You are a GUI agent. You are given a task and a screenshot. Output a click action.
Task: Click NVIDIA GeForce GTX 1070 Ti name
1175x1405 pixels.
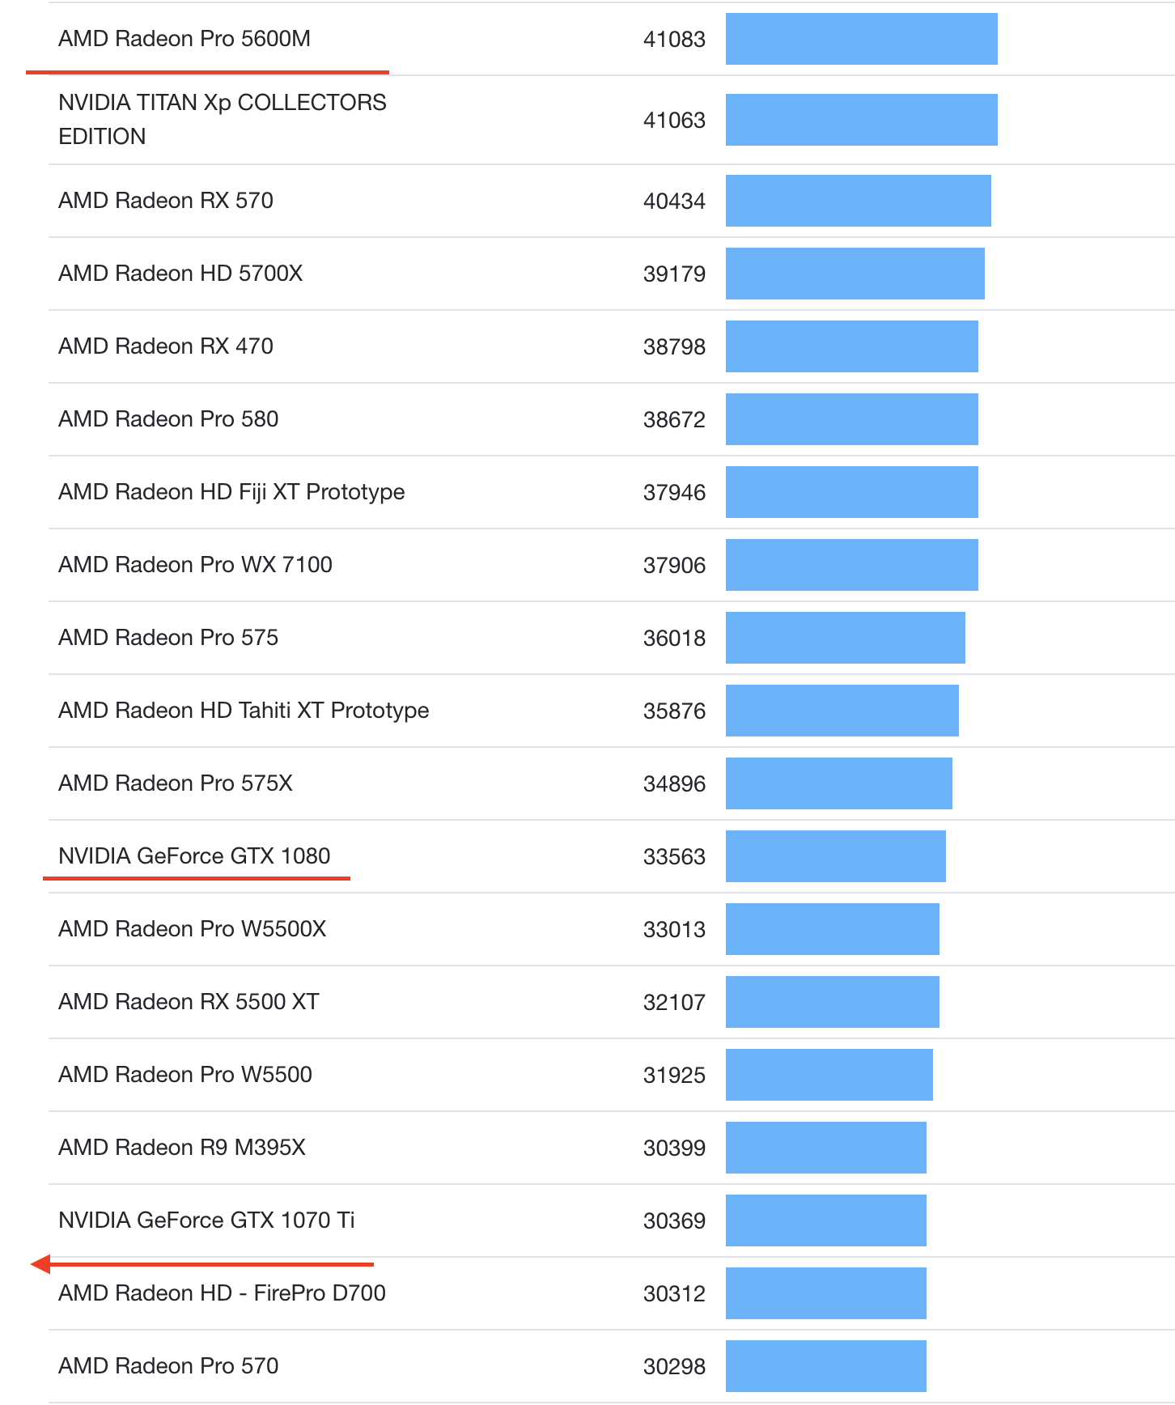click(x=206, y=1220)
